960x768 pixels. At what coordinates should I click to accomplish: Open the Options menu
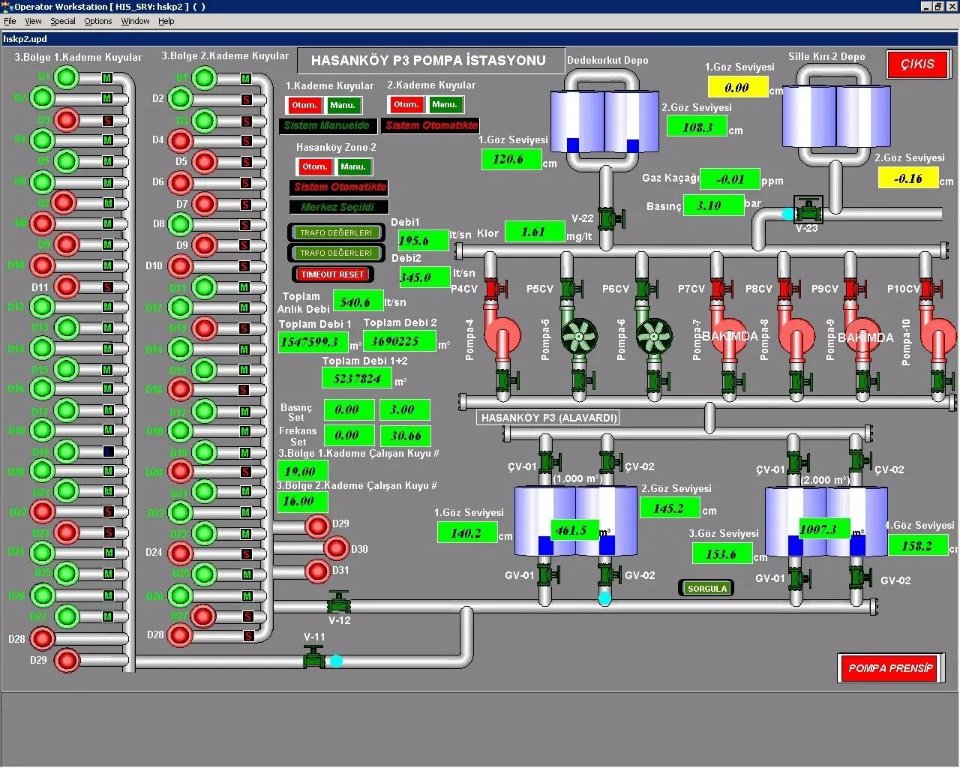(98, 21)
